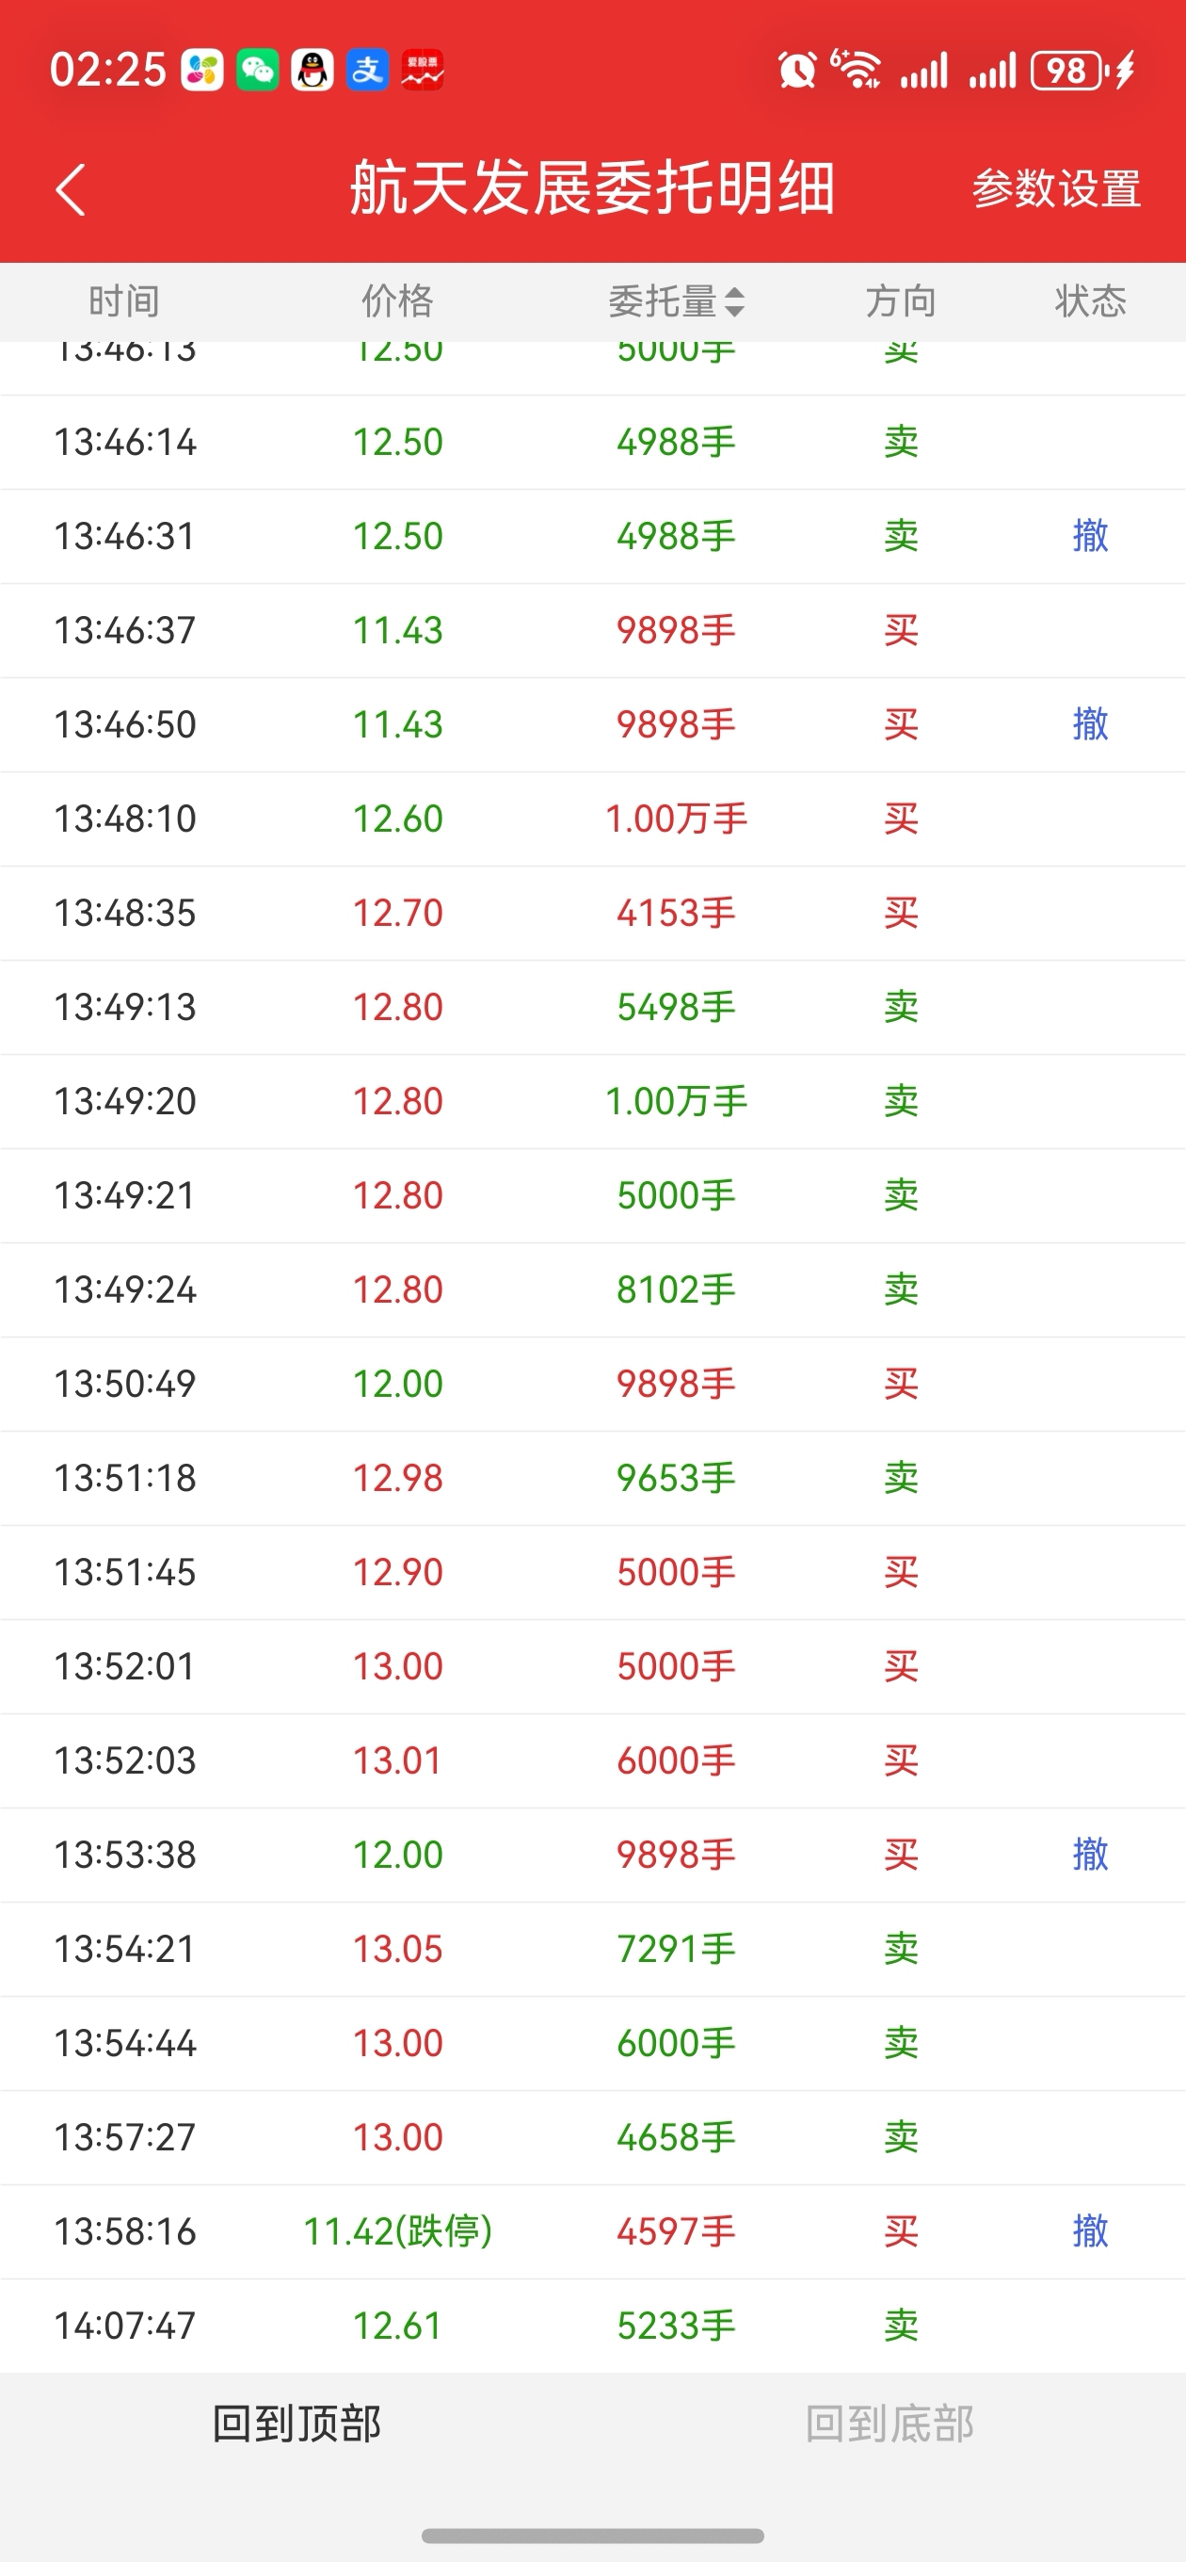Sort by 委托量 column arrows
1186x2562 pixels.
(x=733, y=301)
